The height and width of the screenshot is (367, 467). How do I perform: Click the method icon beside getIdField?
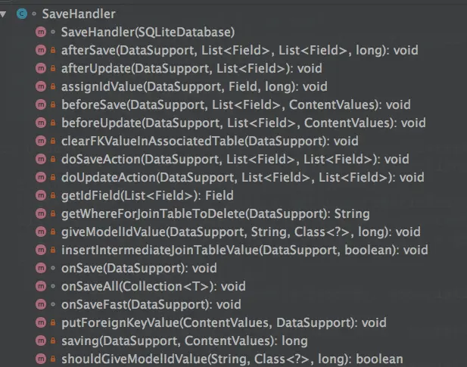(x=40, y=195)
